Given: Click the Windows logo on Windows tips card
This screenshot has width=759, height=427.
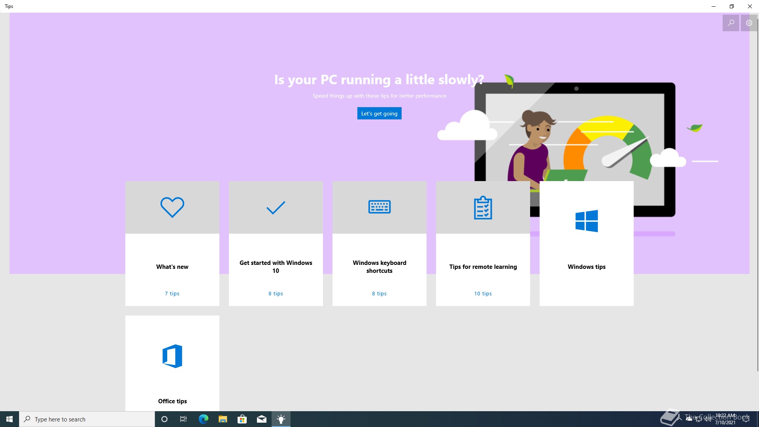Looking at the screenshot, I should click(x=587, y=221).
